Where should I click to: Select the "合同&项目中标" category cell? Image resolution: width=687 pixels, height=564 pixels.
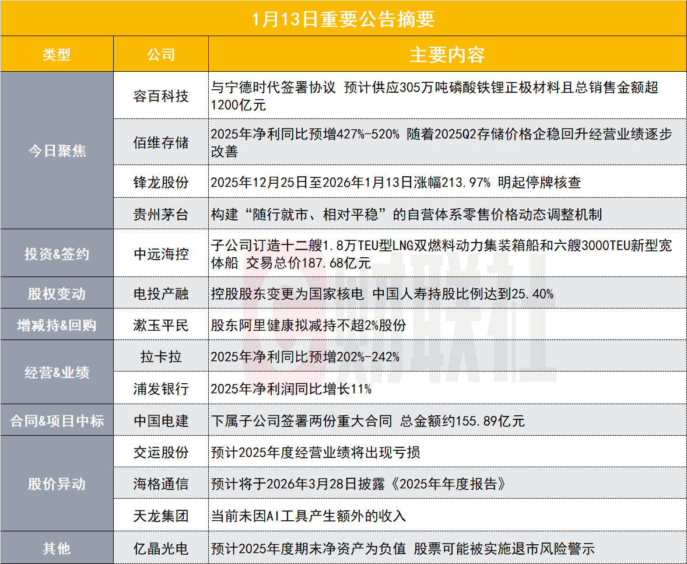click(x=57, y=421)
